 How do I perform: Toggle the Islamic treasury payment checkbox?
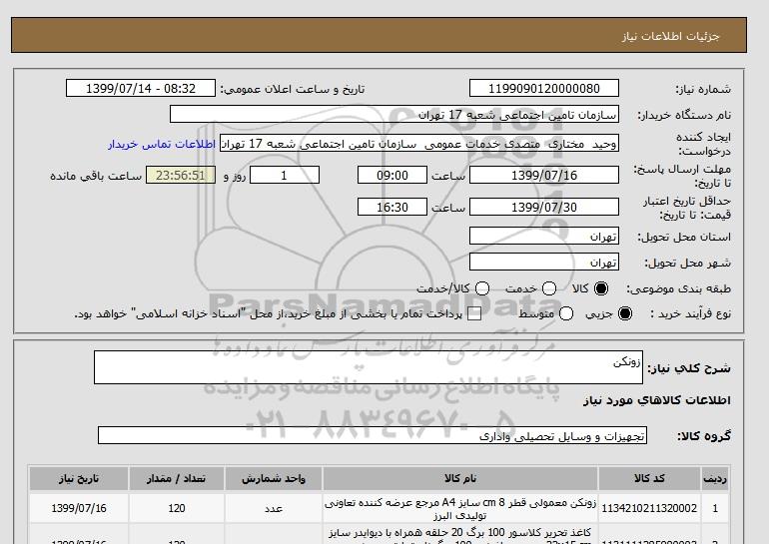pos(474,314)
